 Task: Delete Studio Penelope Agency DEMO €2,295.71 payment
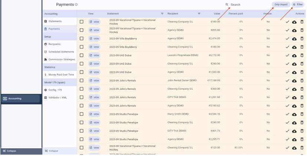pyautogui.click(x=302, y=139)
